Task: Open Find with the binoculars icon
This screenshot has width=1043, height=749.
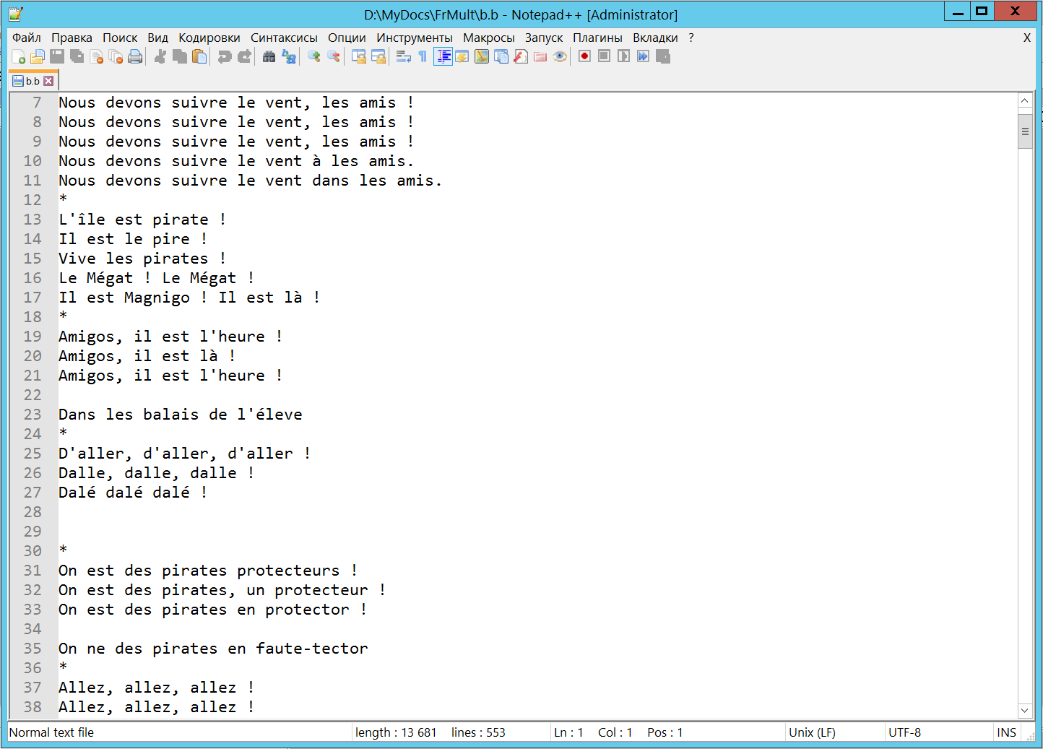Action: pos(269,57)
